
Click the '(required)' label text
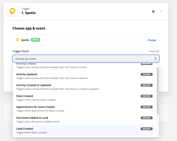pyautogui.click(x=154, y=51)
